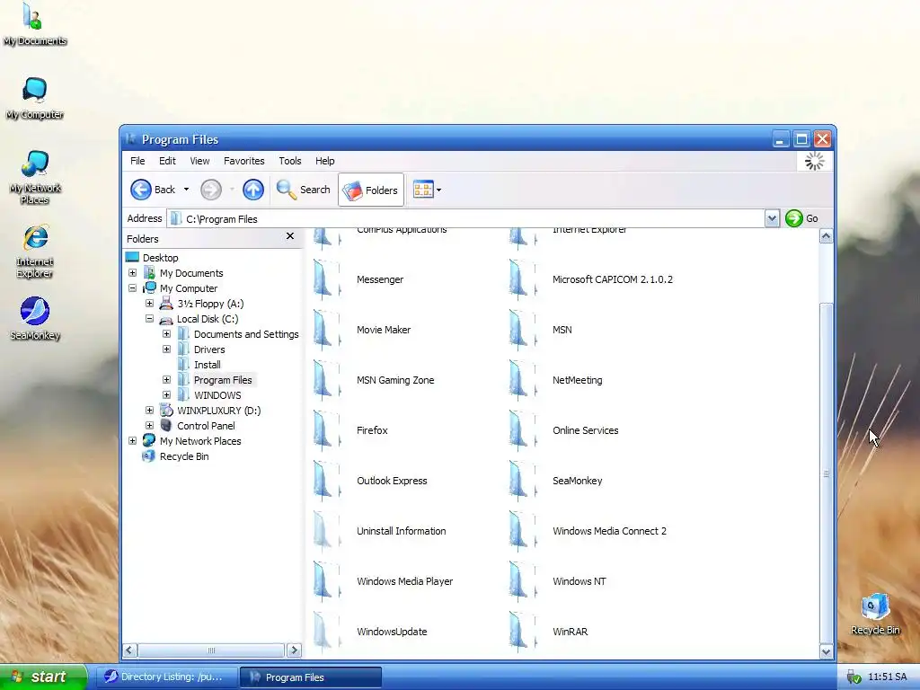Image resolution: width=920 pixels, height=690 pixels.
Task: Select SeaMonkey desktop shortcut icon
Action: [35, 310]
